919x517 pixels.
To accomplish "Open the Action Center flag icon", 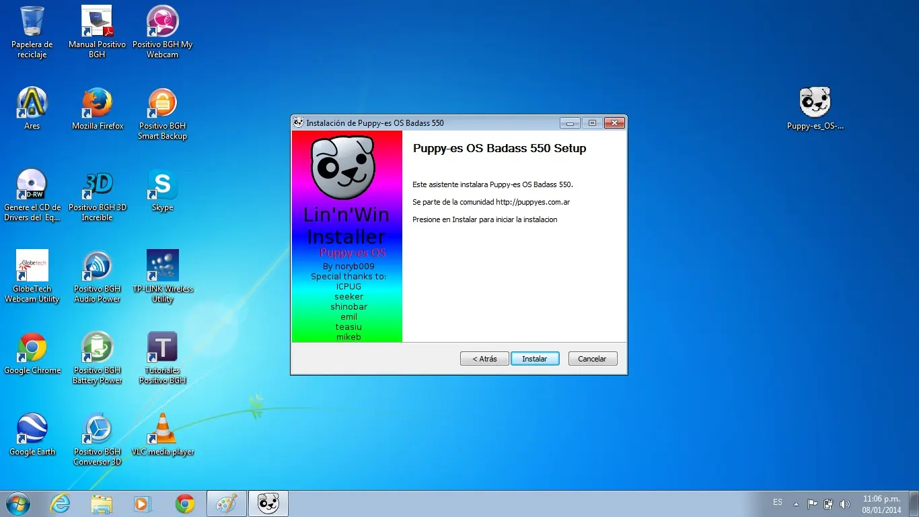I will 812,504.
